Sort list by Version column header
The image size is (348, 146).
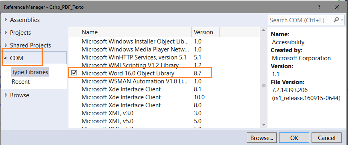pos(206,32)
